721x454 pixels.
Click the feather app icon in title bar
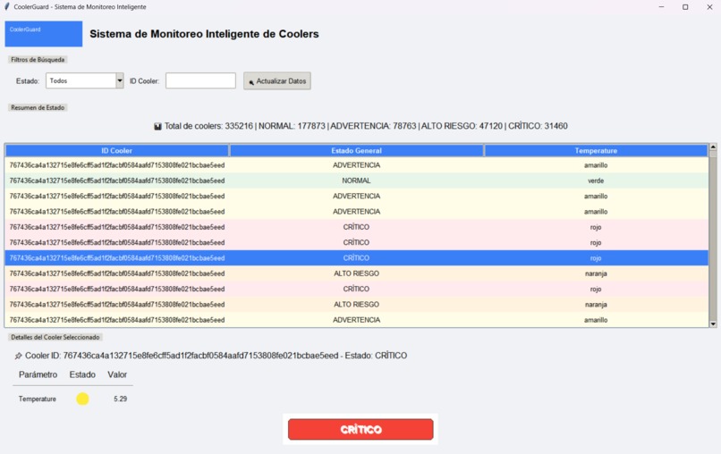coord(7,6)
